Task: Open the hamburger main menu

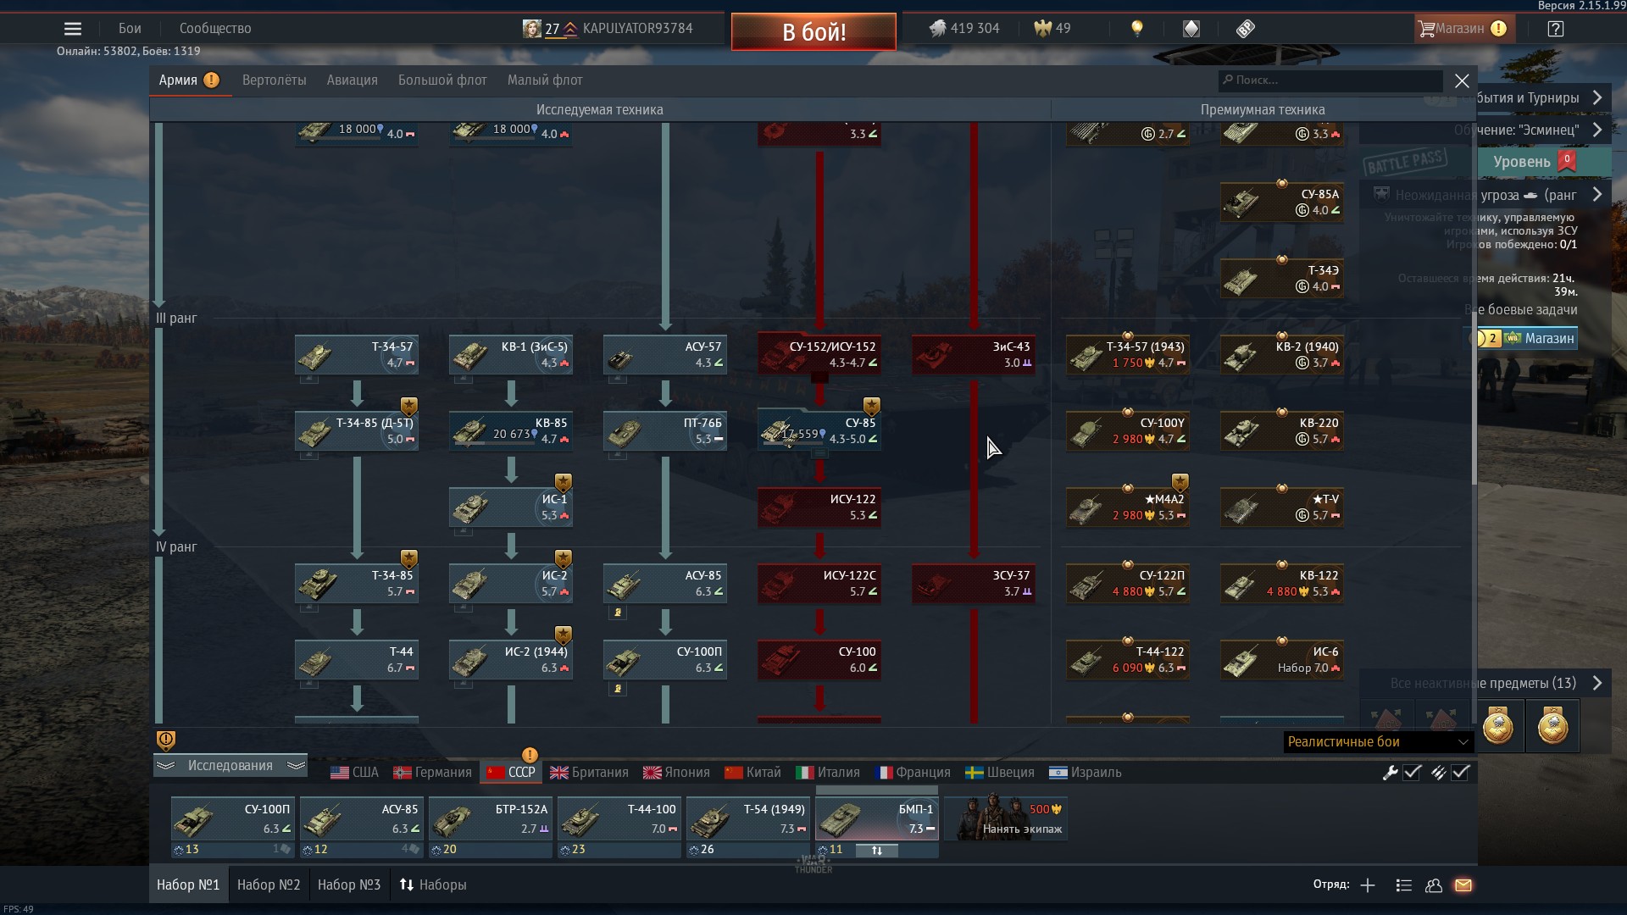Action: [x=73, y=29]
